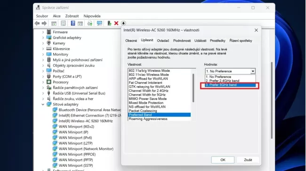Expand the Klávesnice node
The image size is (306, 171).
click(x=43, y=49)
